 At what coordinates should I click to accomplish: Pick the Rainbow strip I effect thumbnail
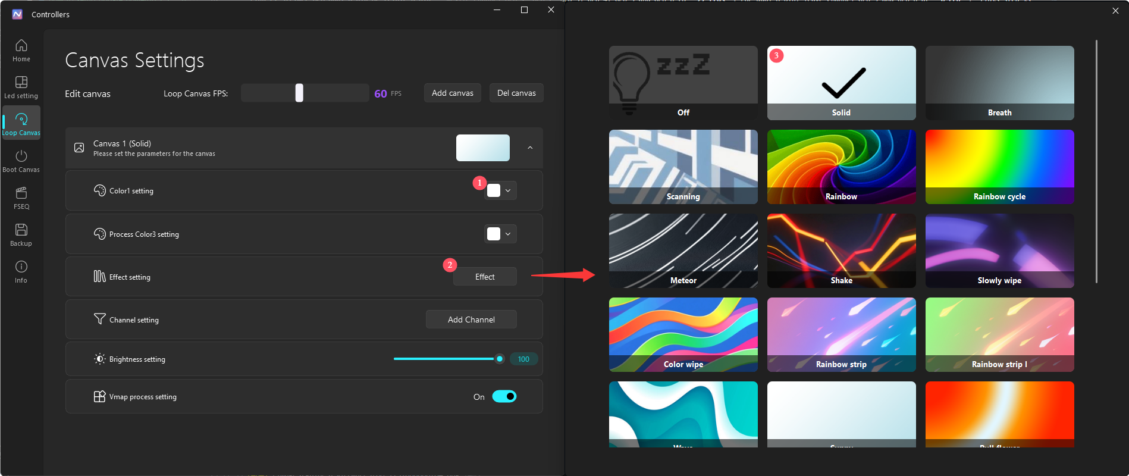coord(1000,334)
